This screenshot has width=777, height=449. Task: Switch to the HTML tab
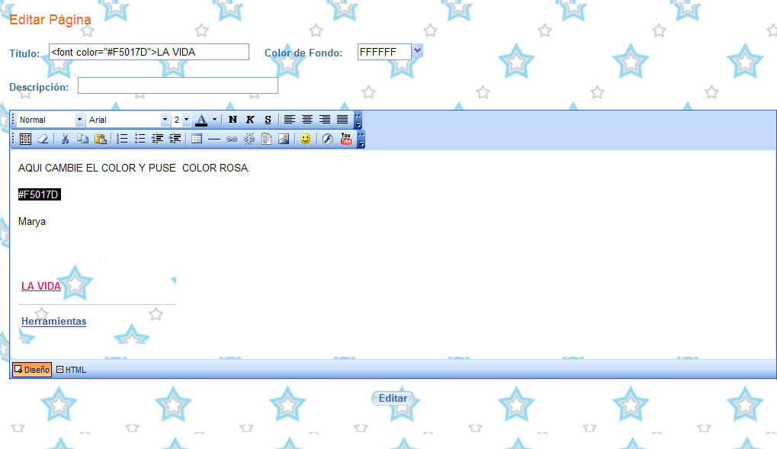click(72, 370)
